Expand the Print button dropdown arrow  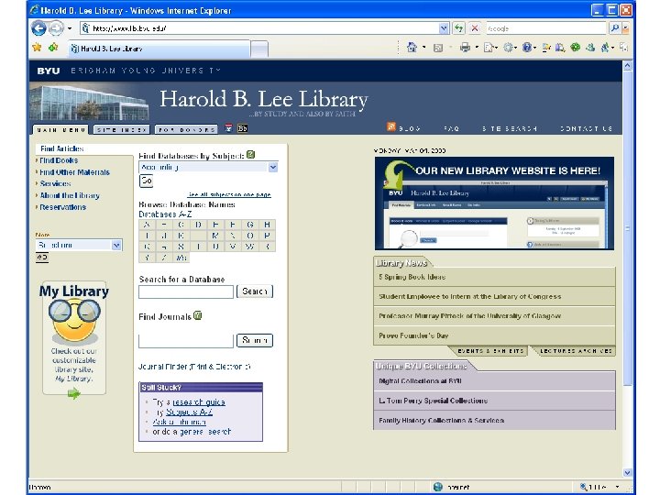[477, 48]
